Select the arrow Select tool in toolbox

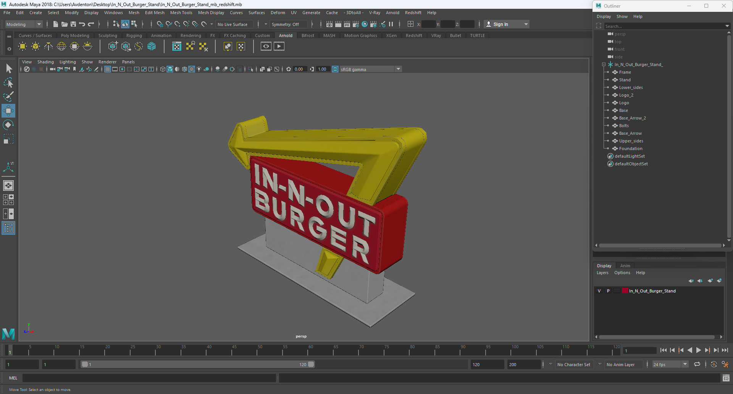8,69
